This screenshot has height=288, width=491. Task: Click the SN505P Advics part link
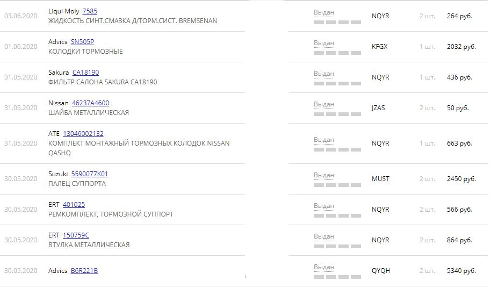[x=82, y=42]
